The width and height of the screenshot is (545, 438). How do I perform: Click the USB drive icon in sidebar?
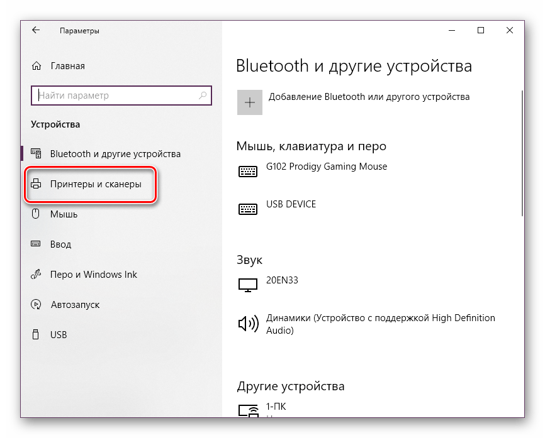[x=37, y=335]
